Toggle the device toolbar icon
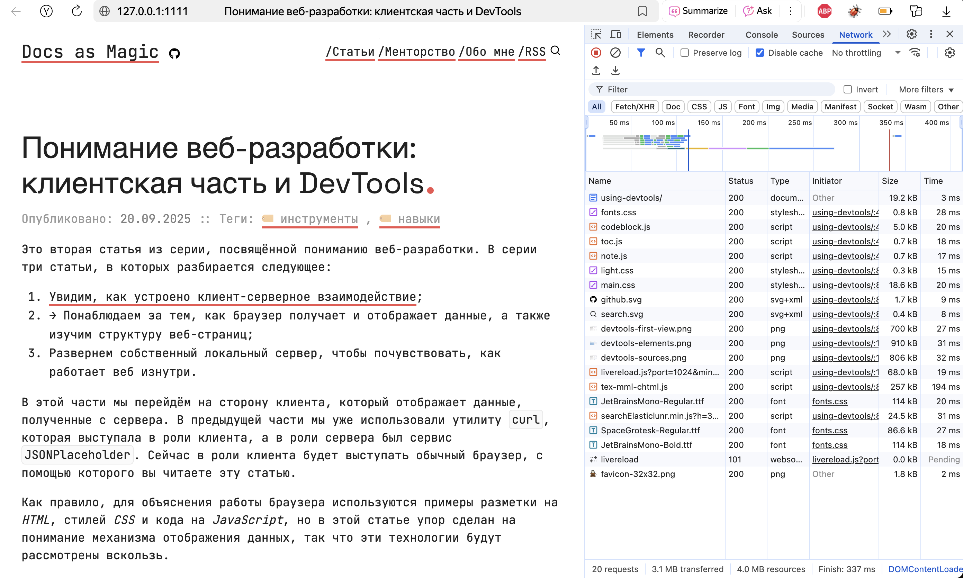Screen dimensions: 963x578 [615, 34]
